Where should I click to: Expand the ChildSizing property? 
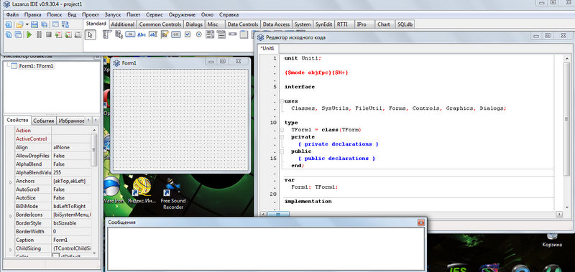(10, 249)
